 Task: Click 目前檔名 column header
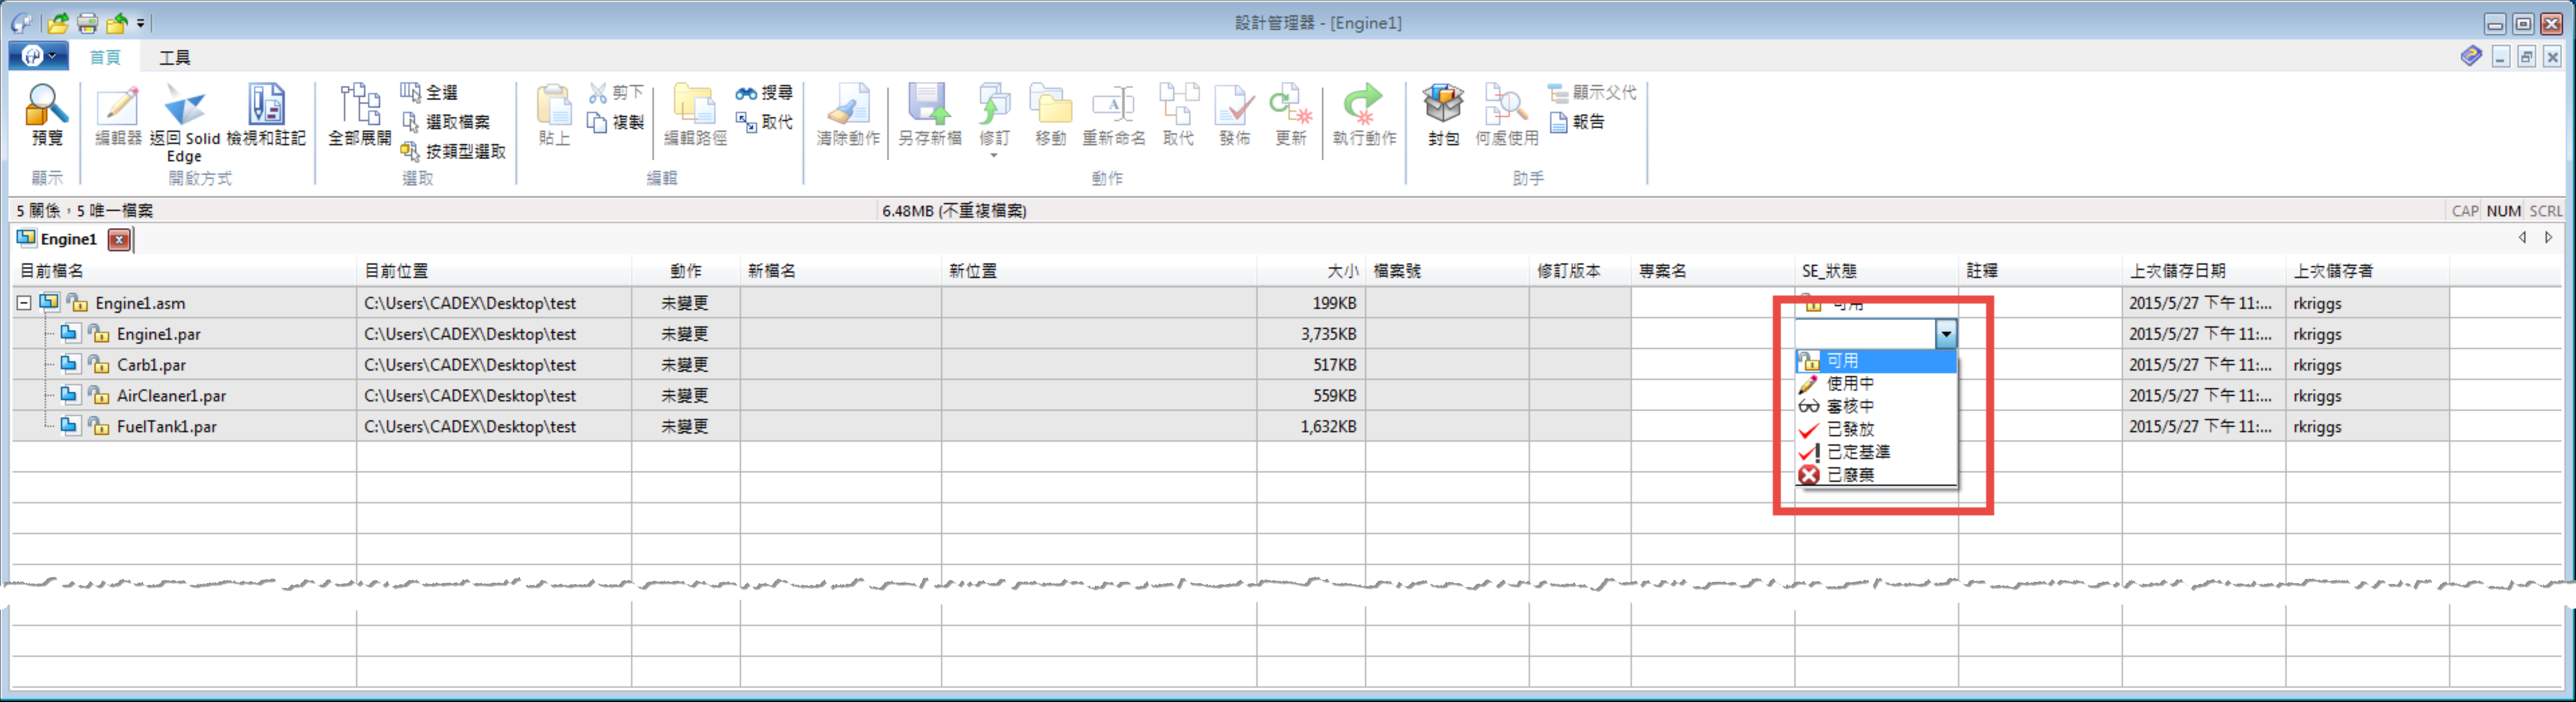pyautogui.click(x=184, y=271)
